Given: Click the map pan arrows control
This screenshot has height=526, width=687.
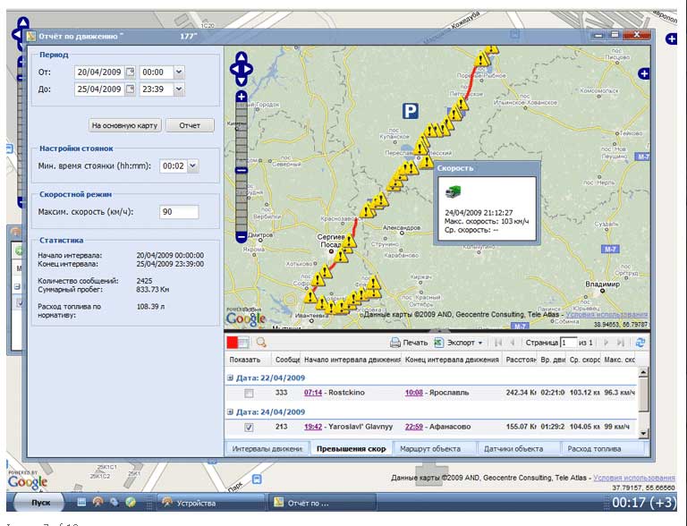Looking at the screenshot, I should pyautogui.click(x=242, y=68).
